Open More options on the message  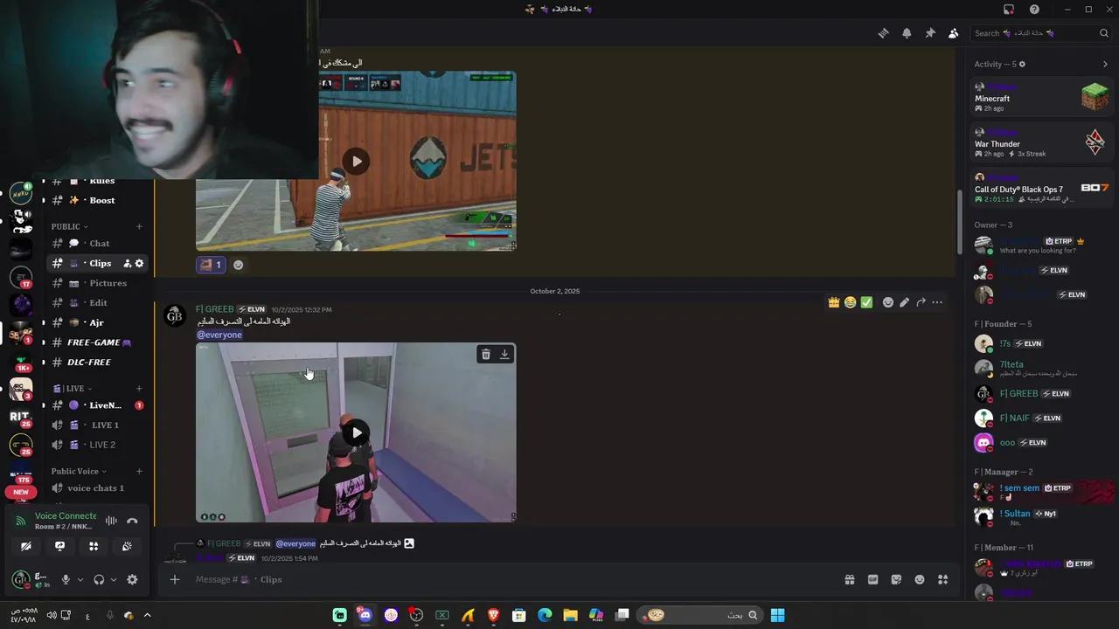pyautogui.click(x=937, y=302)
